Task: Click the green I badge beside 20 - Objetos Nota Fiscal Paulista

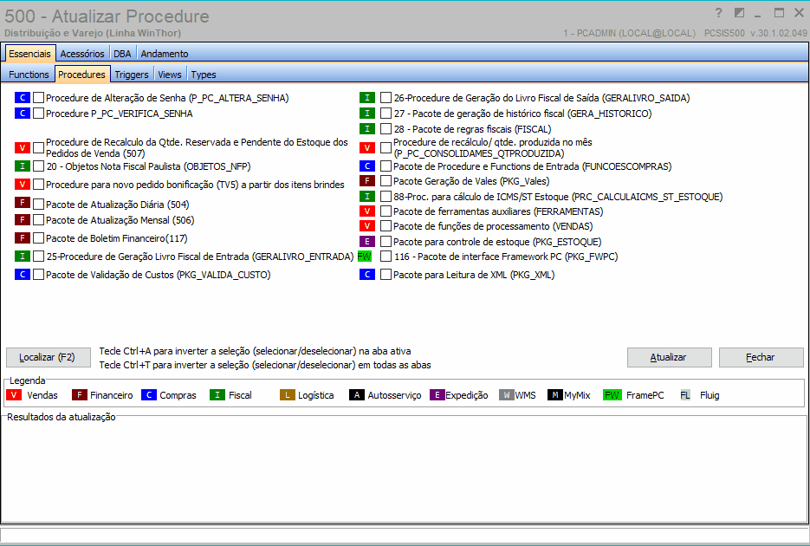Action: 23,166
